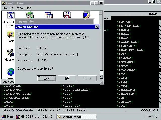161x120 pixels.
Task: Open the Edit menu in Control Panel
Action: (x=12, y=8)
